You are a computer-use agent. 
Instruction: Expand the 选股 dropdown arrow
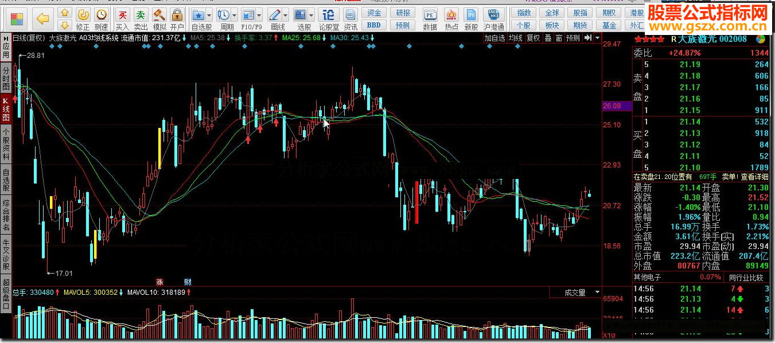click(x=311, y=15)
